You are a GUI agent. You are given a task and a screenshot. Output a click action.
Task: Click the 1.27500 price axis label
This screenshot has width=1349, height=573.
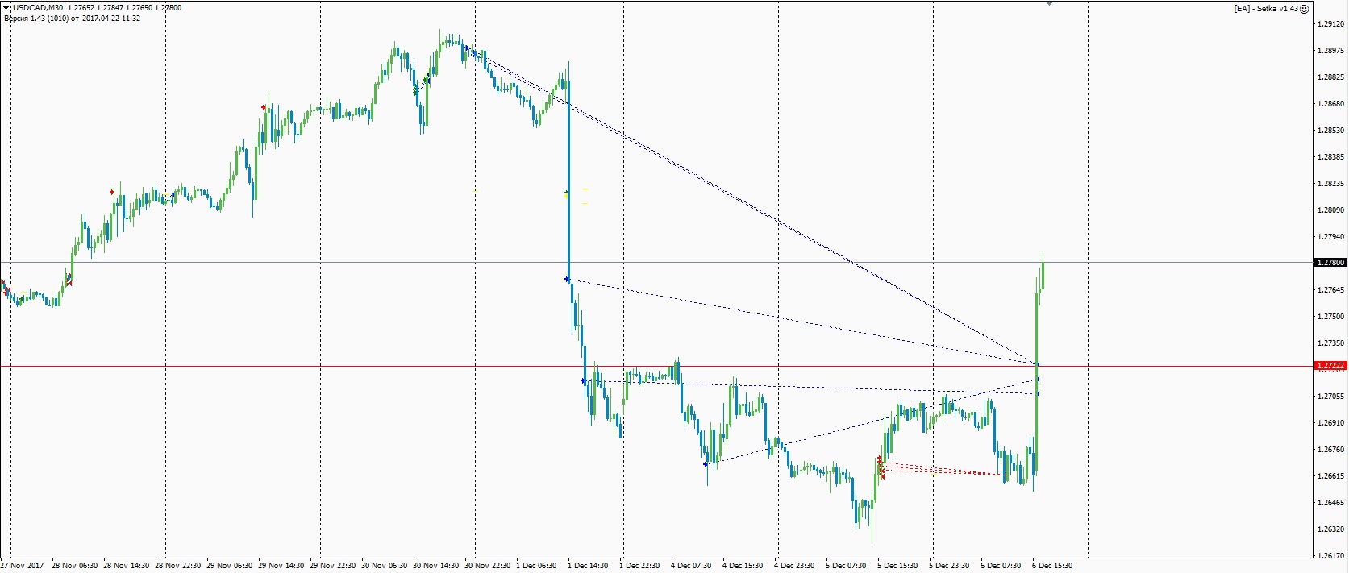click(1330, 317)
